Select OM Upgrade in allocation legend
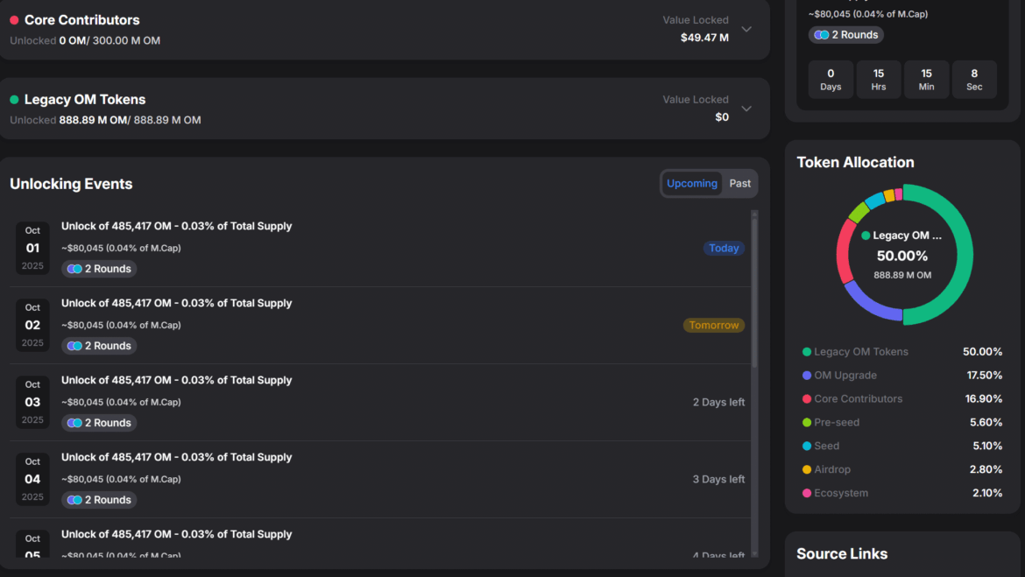 (845, 376)
